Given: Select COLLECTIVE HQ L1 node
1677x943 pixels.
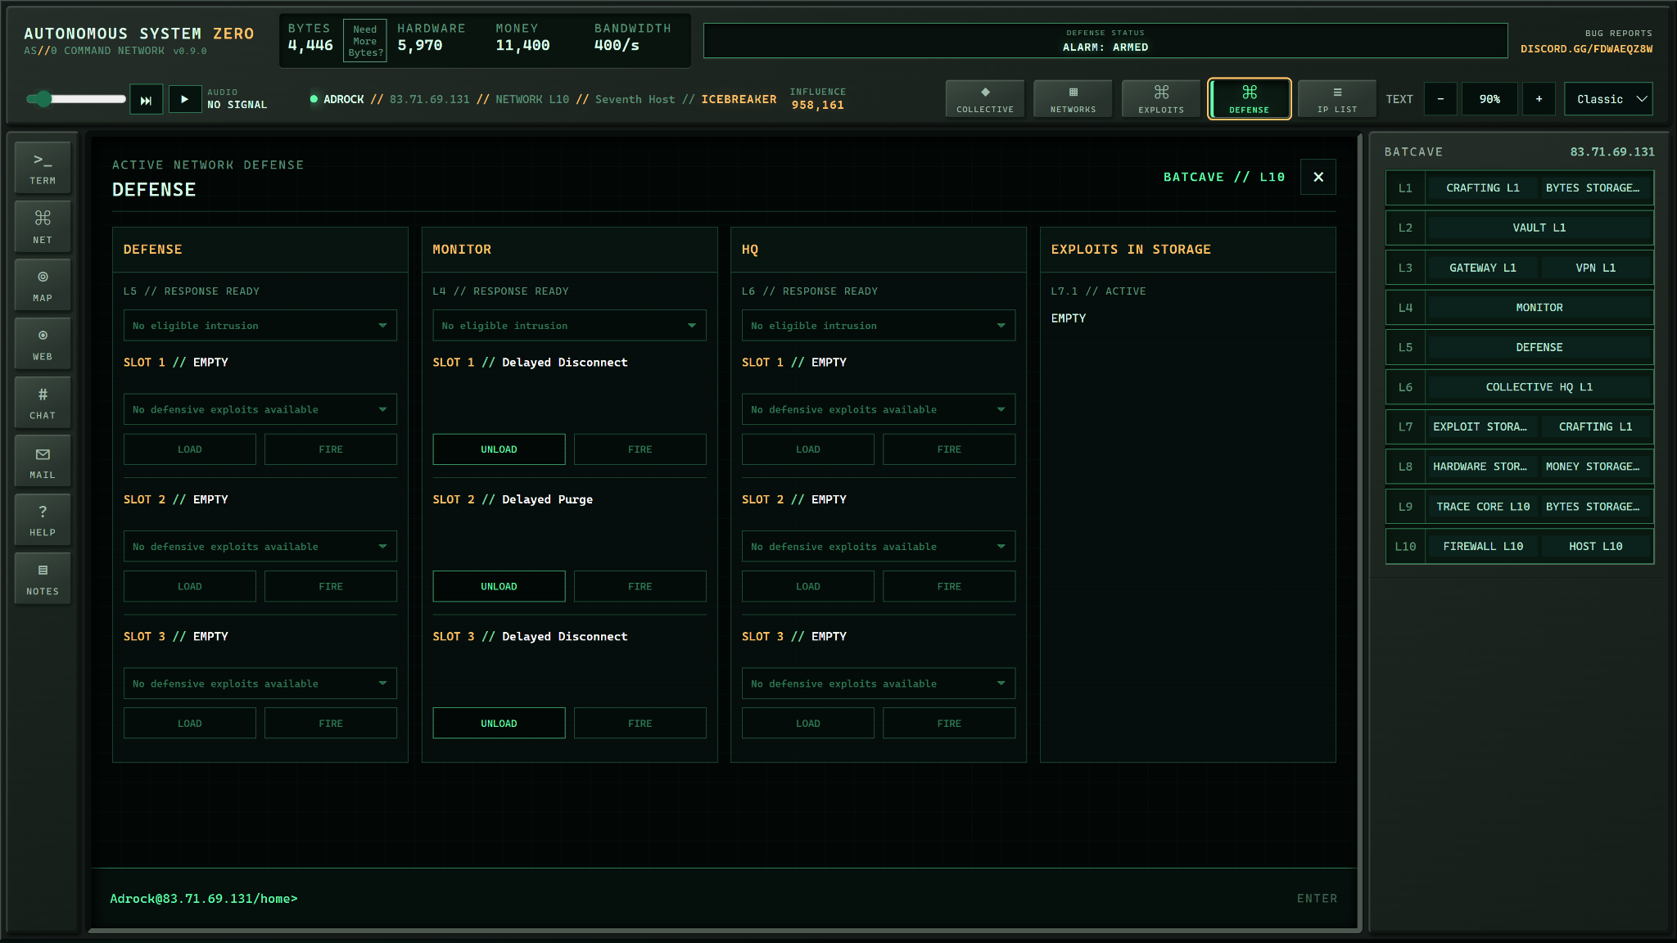Looking at the screenshot, I should 1539,387.
